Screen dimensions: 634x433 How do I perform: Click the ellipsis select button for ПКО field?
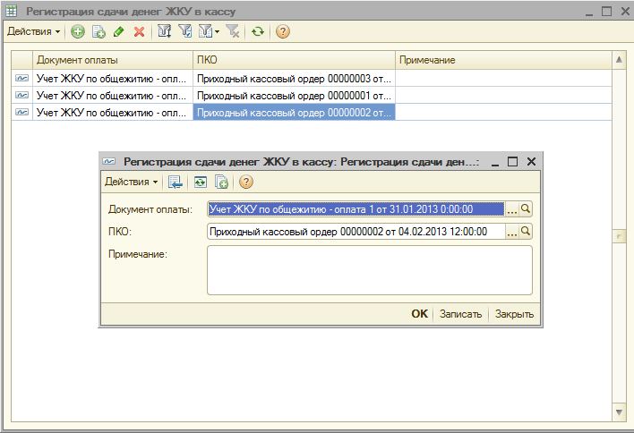511,232
